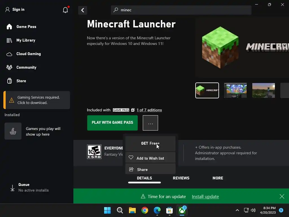This screenshot has width=289, height=217.
Task: Click the Install update link
Action: tap(205, 197)
